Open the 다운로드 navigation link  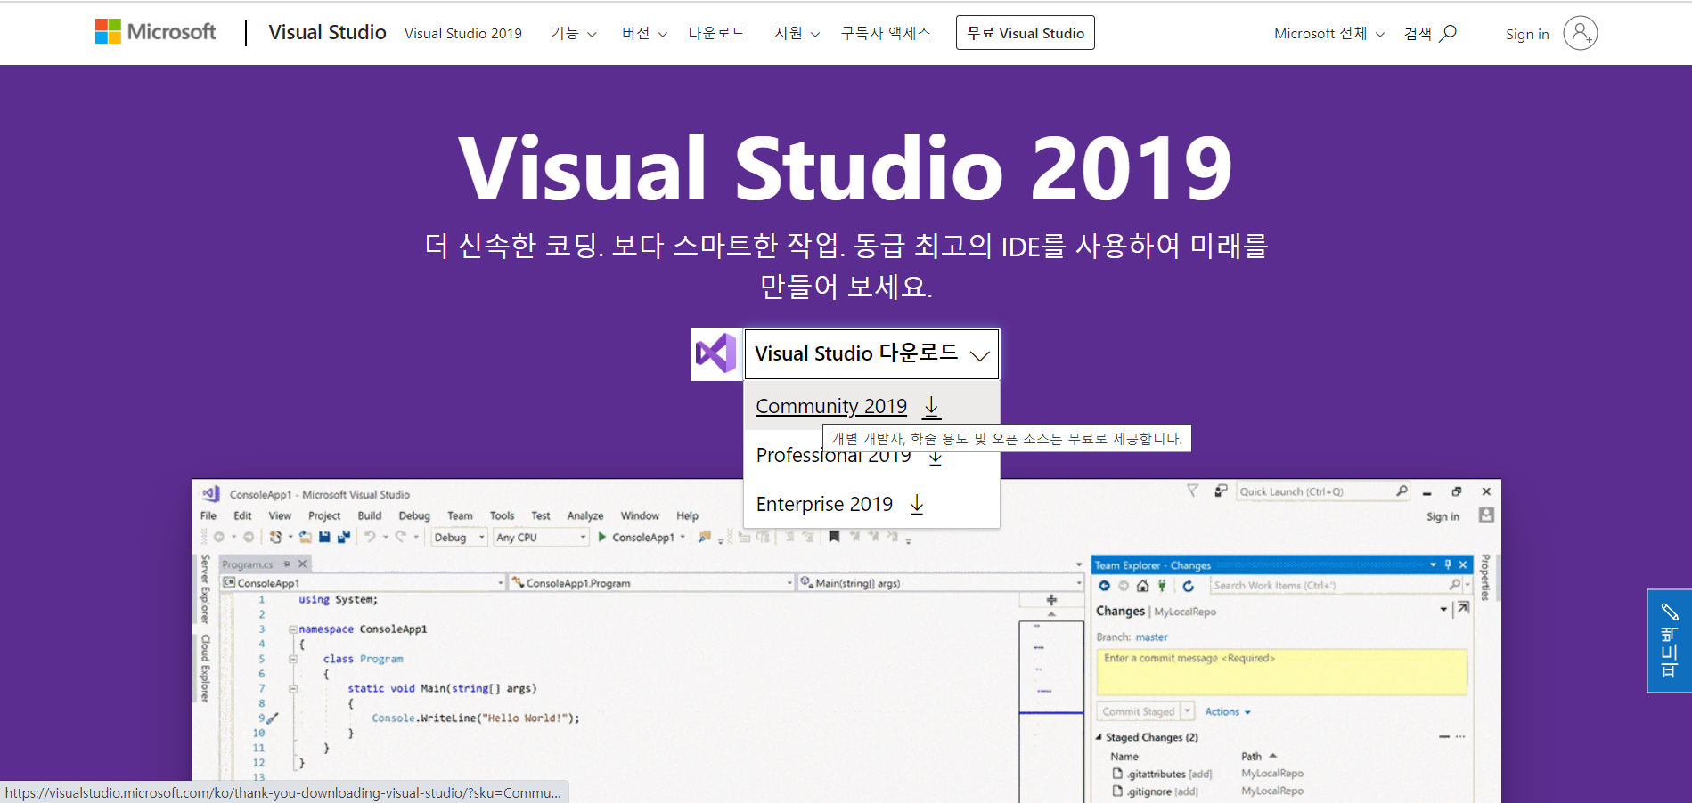(x=716, y=33)
